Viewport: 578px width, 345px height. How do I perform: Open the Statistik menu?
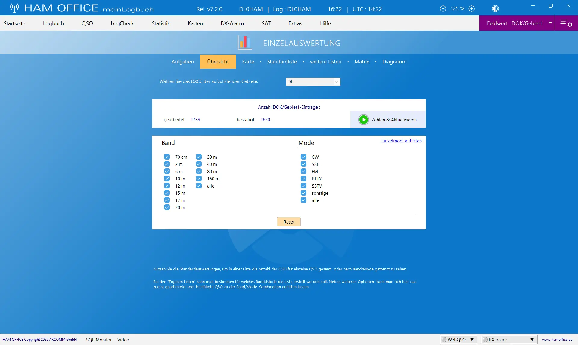click(161, 23)
